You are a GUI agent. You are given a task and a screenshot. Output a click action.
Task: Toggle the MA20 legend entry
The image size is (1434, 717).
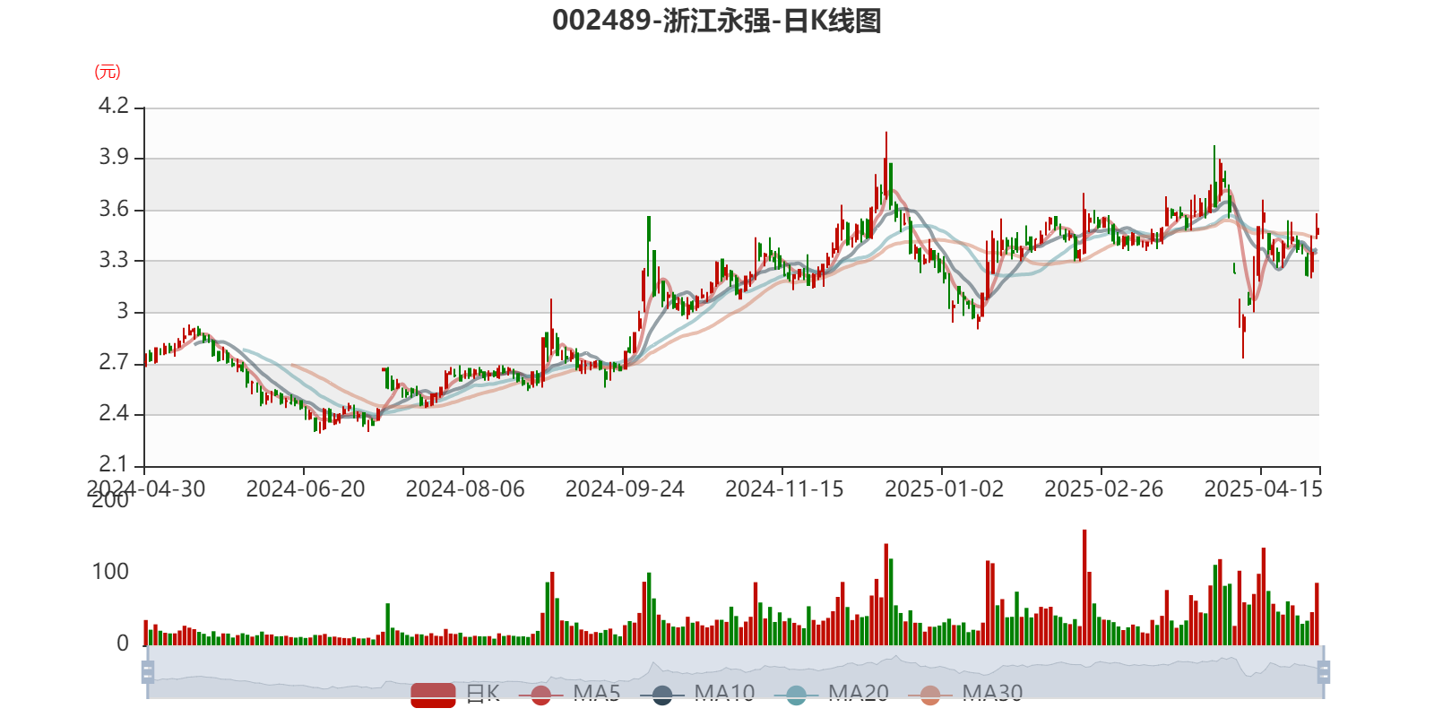click(x=832, y=694)
